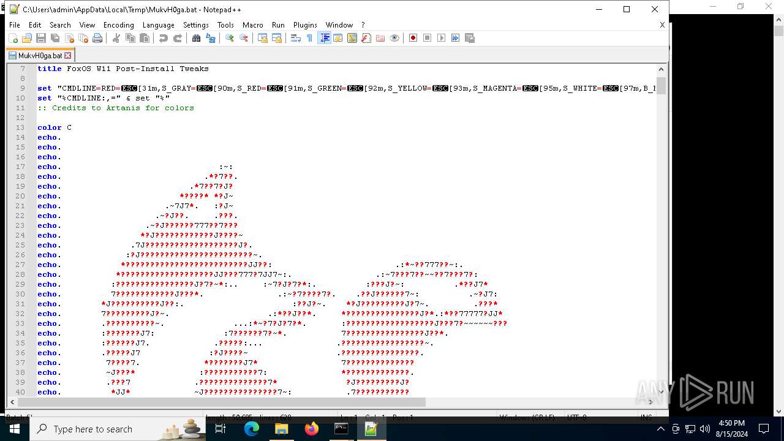Click the vertical scrollbar thumb in the editor

[661, 85]
